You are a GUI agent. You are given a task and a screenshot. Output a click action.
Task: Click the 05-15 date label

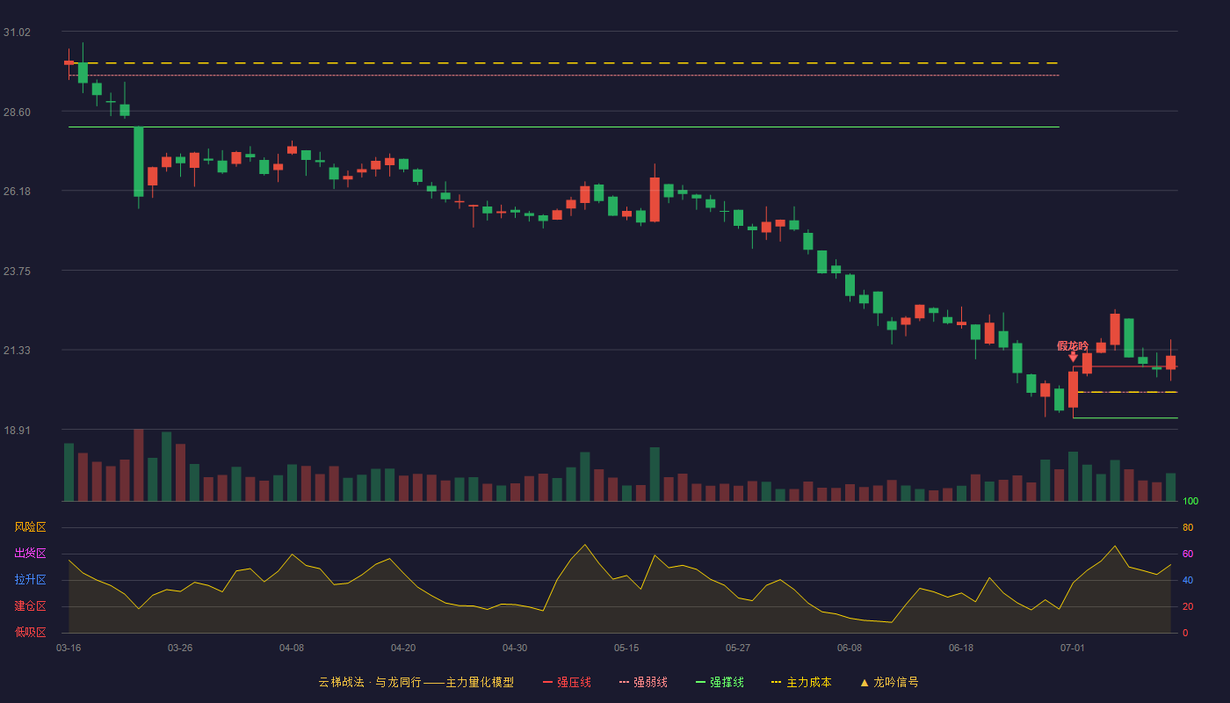pos(626,648)
